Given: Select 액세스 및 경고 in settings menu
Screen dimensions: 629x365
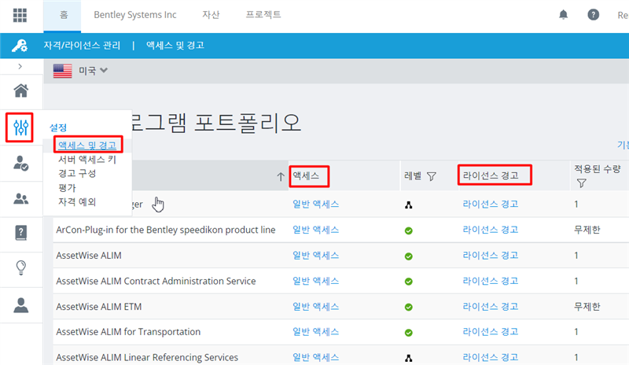Looking at the screenshot, I should [x=87, y=145].
